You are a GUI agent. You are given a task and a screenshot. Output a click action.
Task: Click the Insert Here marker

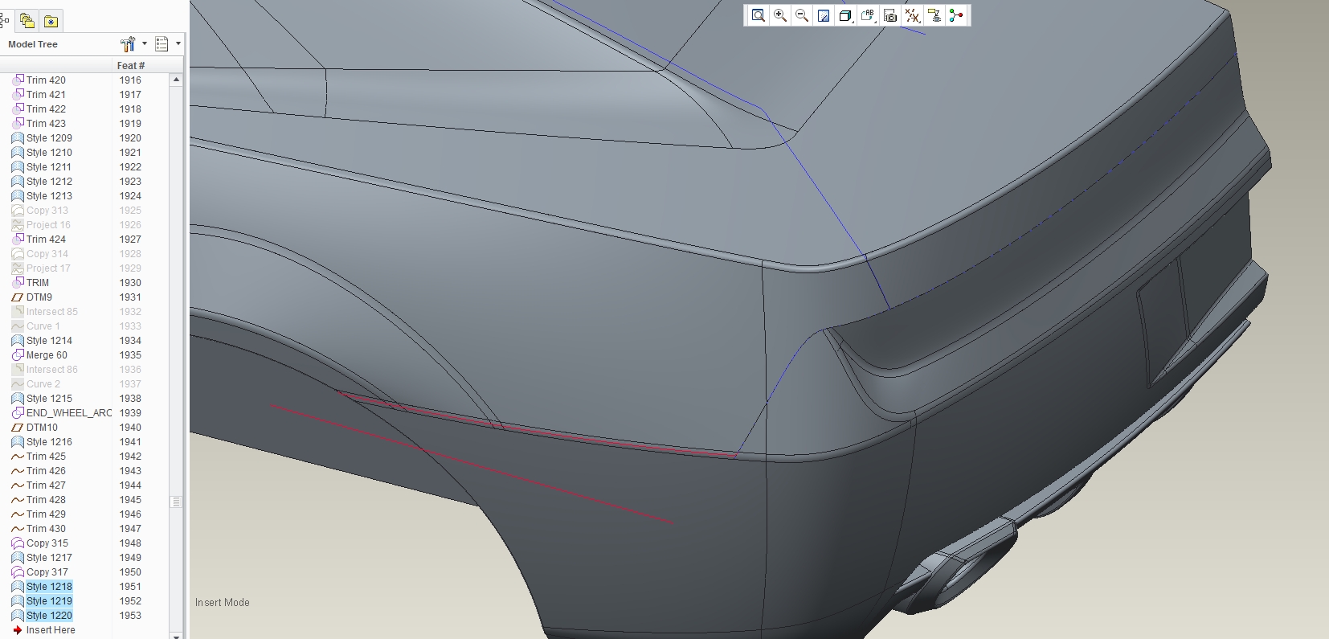tap(44, 629)
